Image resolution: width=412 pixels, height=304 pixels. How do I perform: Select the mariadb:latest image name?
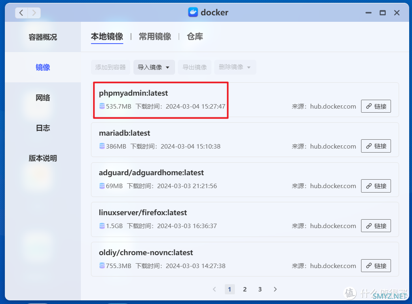pos(124,133)
